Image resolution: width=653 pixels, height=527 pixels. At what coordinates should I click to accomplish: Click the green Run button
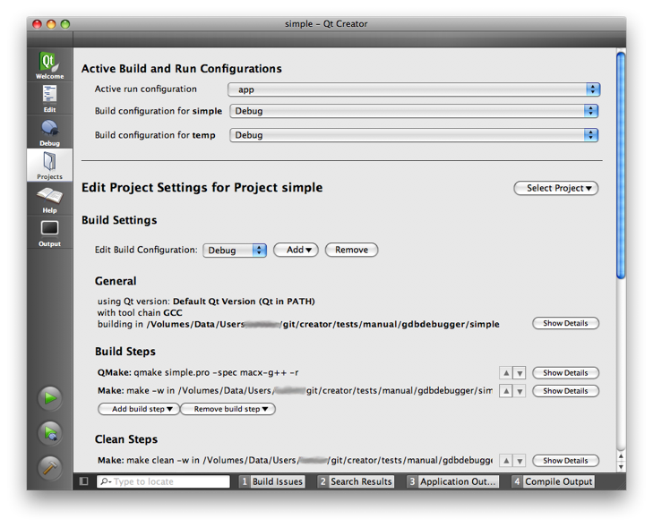[49, 397]
